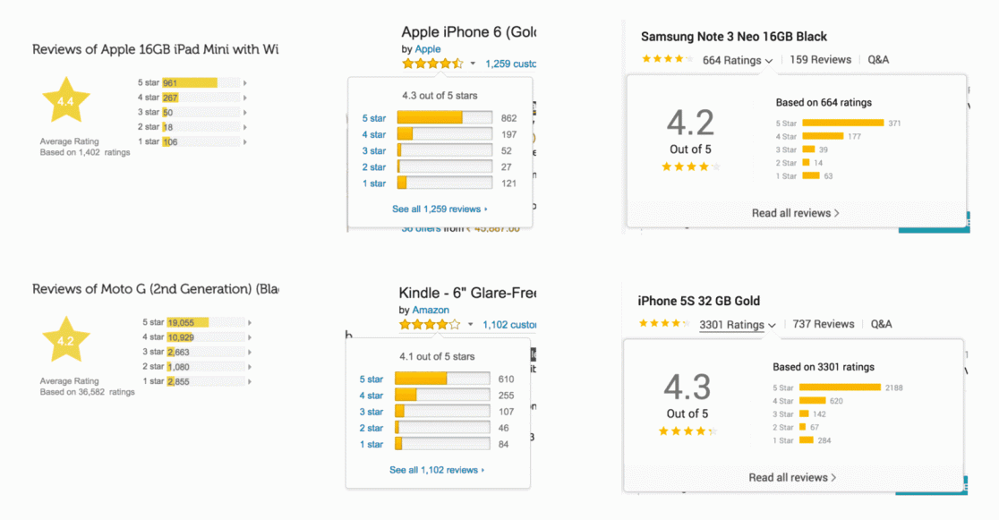Expand the Moto G 1 star row arrow

250,381
